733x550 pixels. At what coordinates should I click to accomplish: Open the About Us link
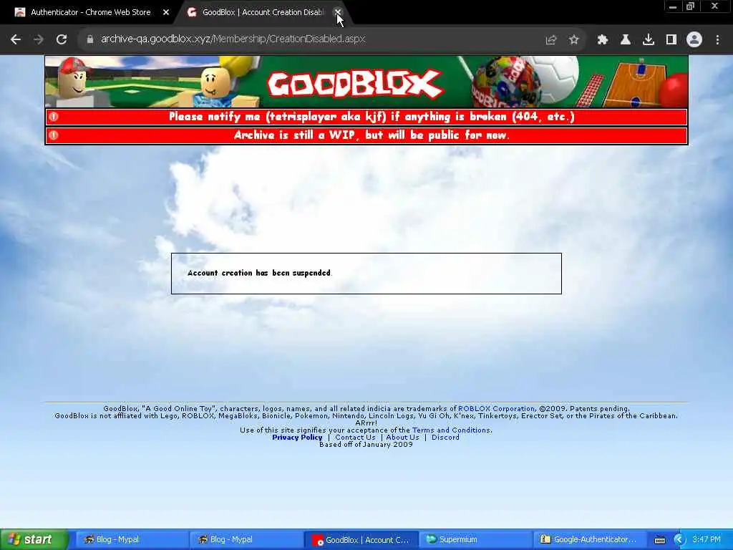(402, 438)
